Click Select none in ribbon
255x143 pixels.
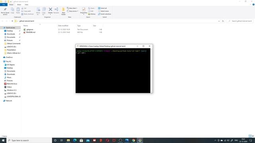(x=104, y=11)
